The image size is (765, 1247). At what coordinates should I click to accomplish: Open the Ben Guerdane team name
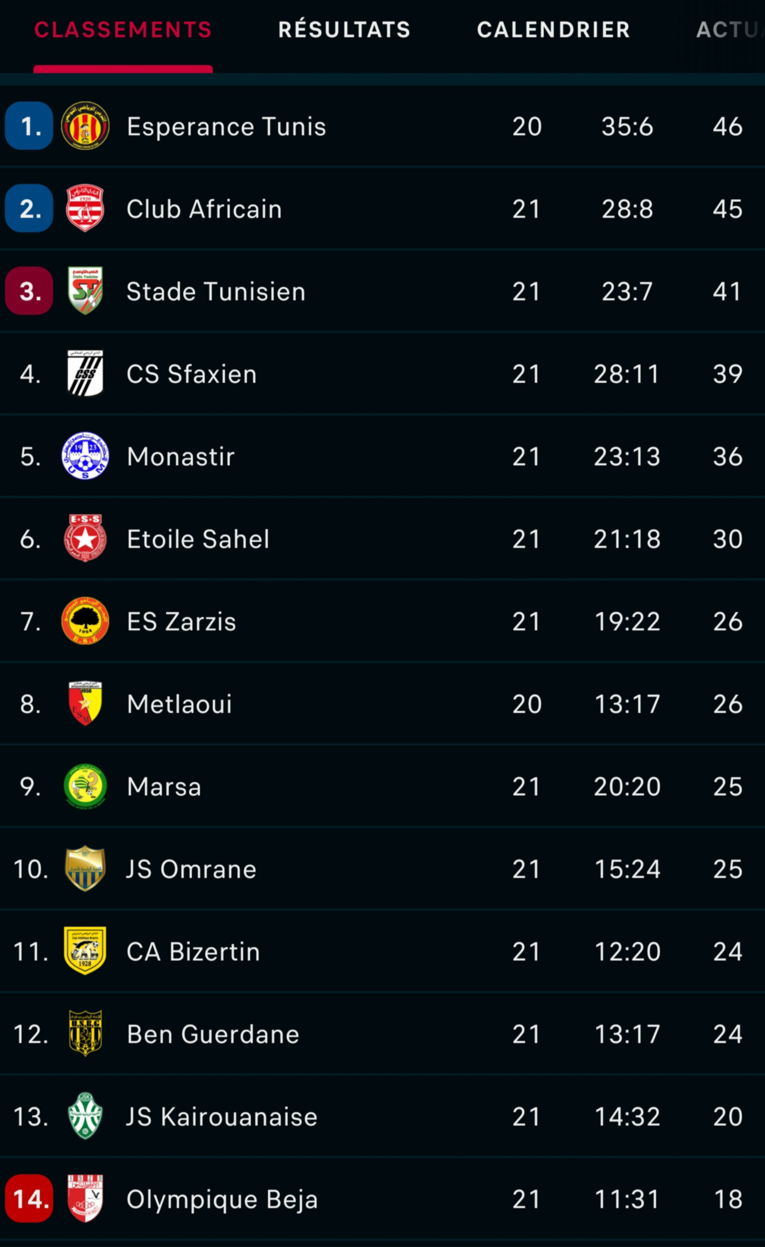point(213,1034)
